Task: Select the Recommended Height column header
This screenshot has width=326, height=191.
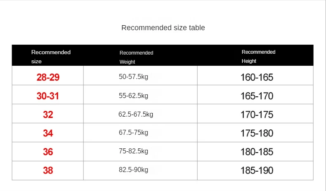Action: pyautogui.click(x=258, y=57)
